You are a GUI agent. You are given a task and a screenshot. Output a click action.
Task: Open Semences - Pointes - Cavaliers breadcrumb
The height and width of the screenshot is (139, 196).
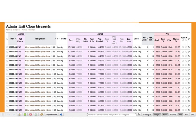pyautogui.click(x=24, y=30)
